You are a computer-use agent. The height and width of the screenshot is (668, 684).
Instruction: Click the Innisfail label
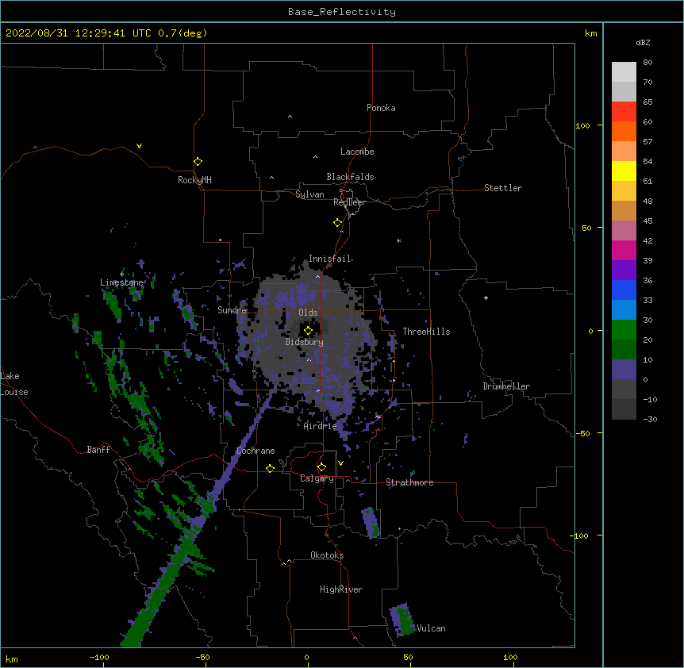tap(329, 259)
